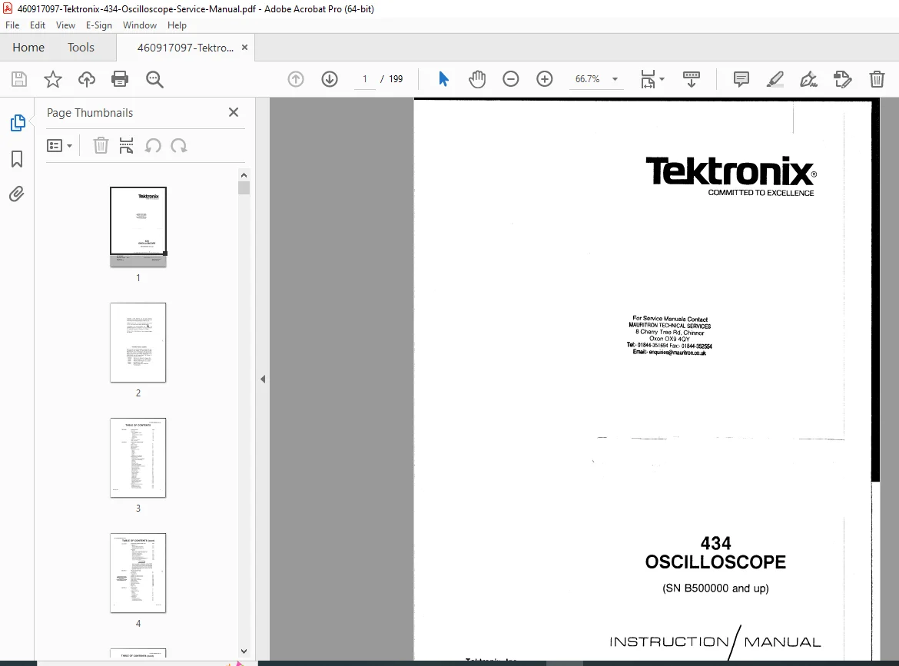Open the Sign document pen tool
This screenshot has width=899, height=666.
(x=809, y=79)
